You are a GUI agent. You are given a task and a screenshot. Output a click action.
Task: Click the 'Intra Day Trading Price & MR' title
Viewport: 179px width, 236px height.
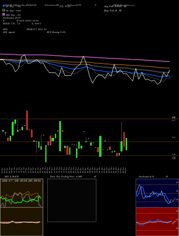66,177
